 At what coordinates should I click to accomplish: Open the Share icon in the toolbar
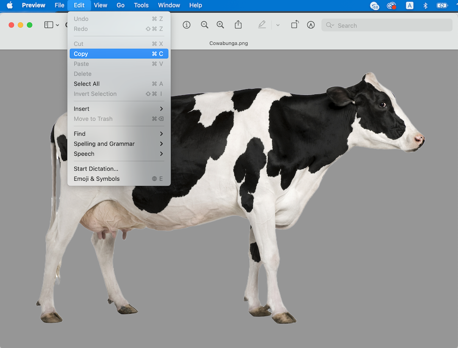tap(238, 25)
